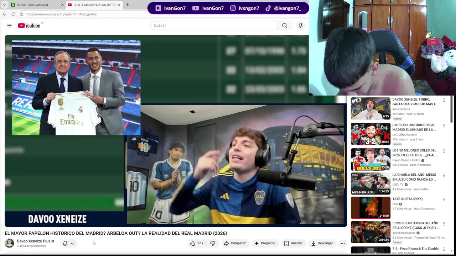
Task: Open the ¡PAPELÓN HISTÓRICO! REAL MADRID thumbnail
Action: pos(370,134)
